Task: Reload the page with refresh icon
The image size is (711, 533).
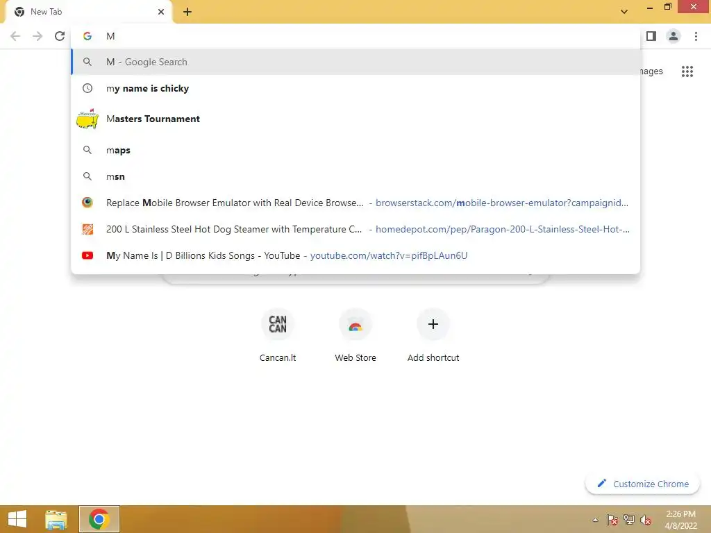Action: 60,36
